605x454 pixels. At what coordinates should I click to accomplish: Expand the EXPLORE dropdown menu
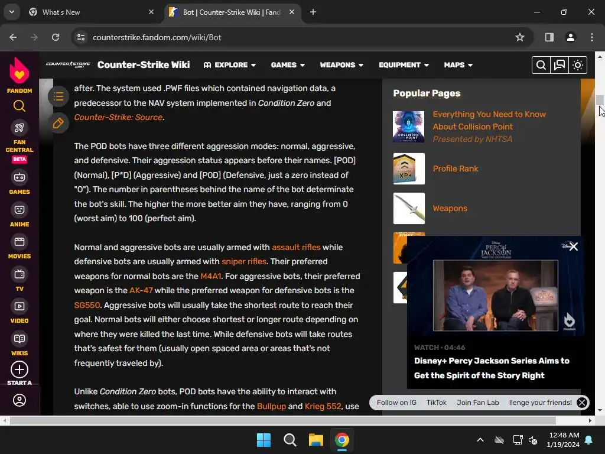click(x=230, y=65)
